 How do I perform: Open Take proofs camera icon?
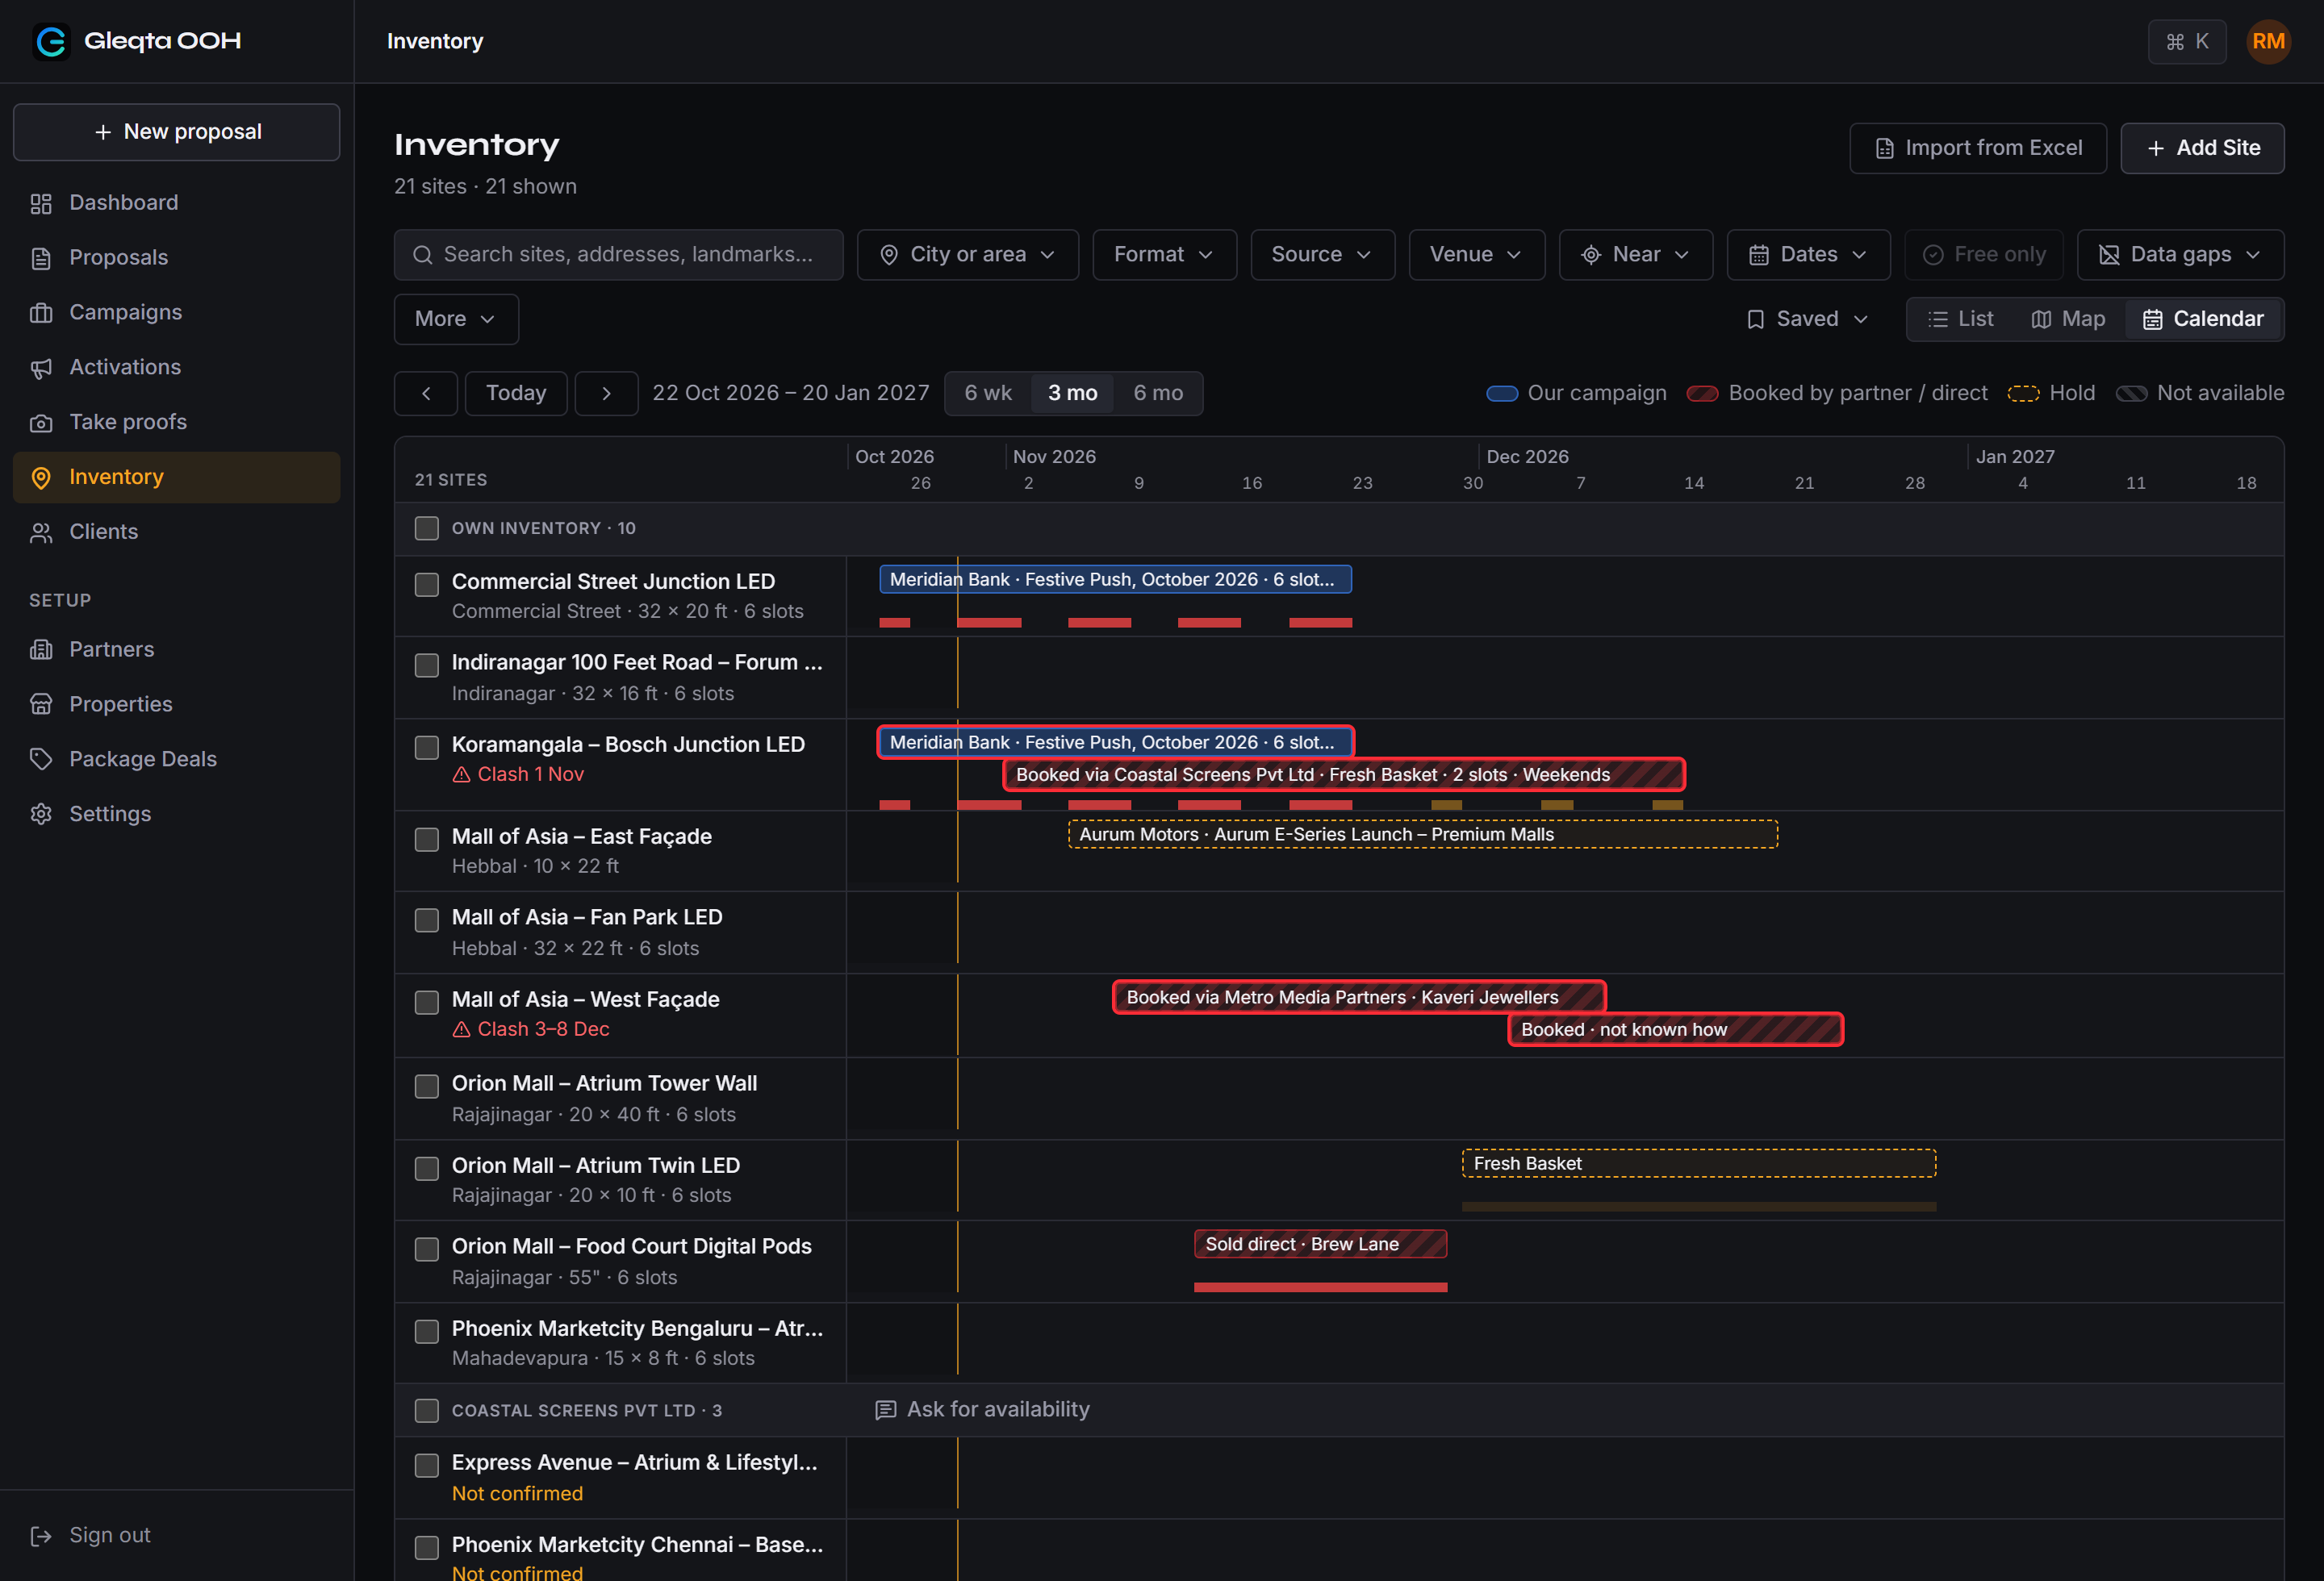[x=41, y=423]
